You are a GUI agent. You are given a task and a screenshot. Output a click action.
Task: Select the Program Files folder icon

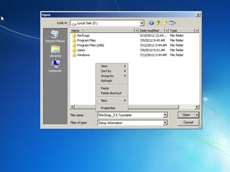pyautogui.click(x=74, y=40)
